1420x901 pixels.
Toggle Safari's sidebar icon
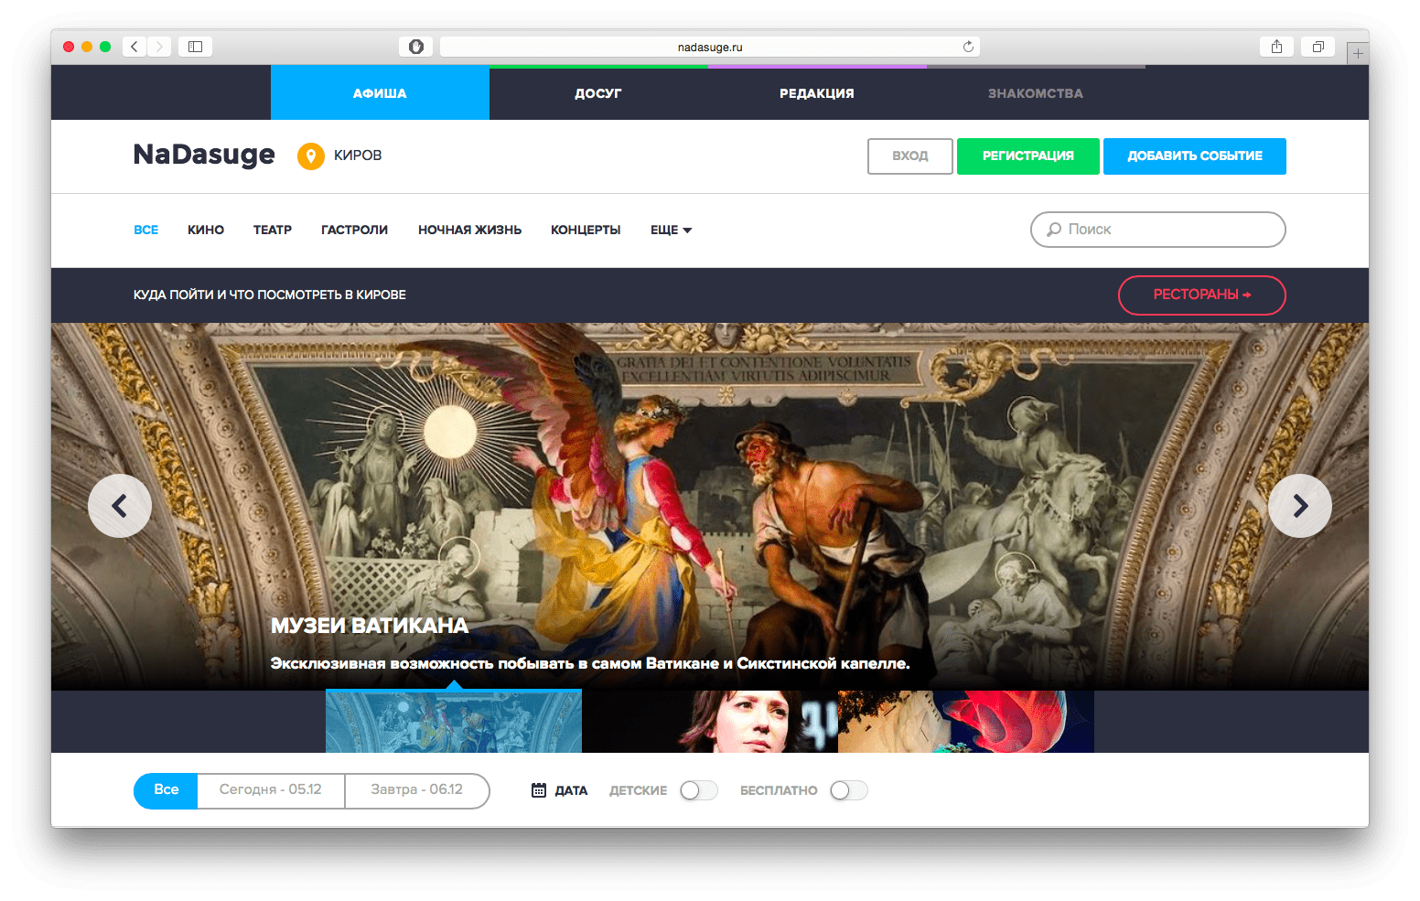click(x=195, y=47)
